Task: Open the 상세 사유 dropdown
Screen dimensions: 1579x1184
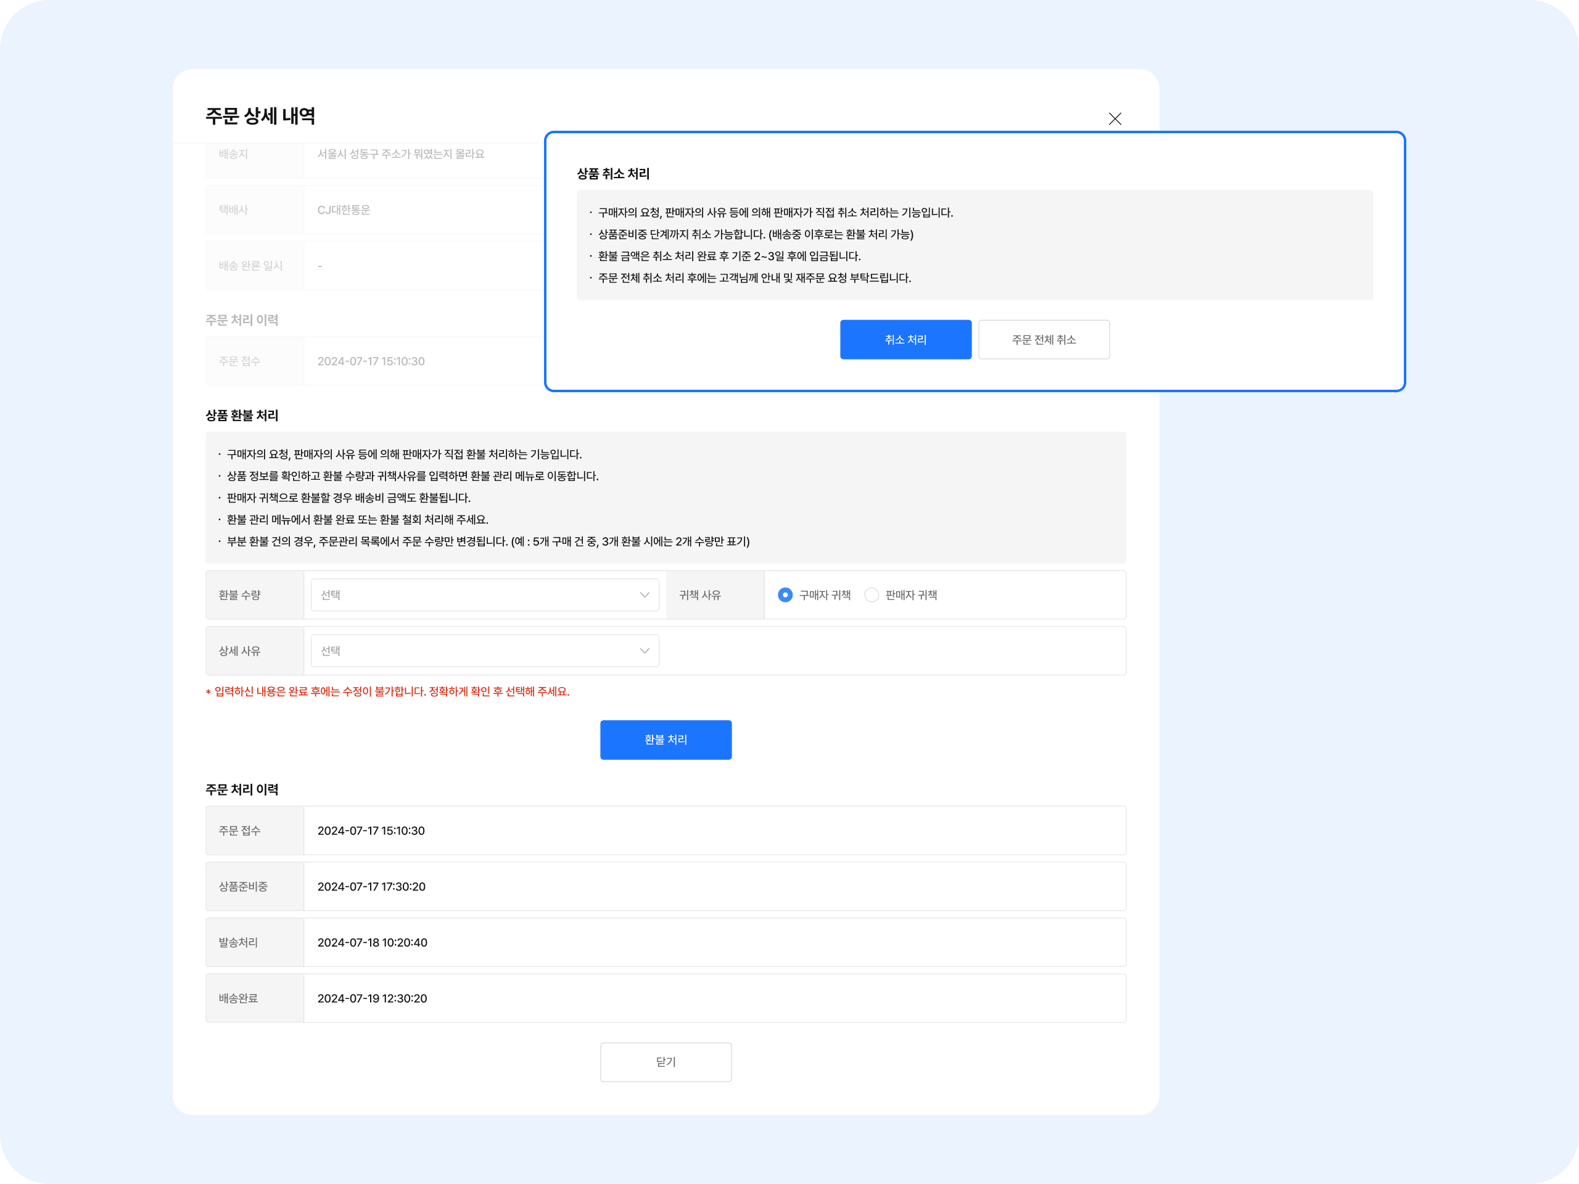Action: [x=484, y=651]
